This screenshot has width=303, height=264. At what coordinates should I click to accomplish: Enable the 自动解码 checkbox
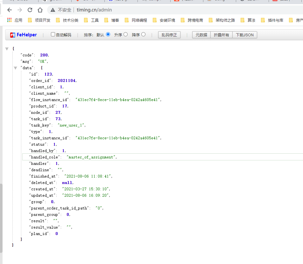click(x=53, y=34)
